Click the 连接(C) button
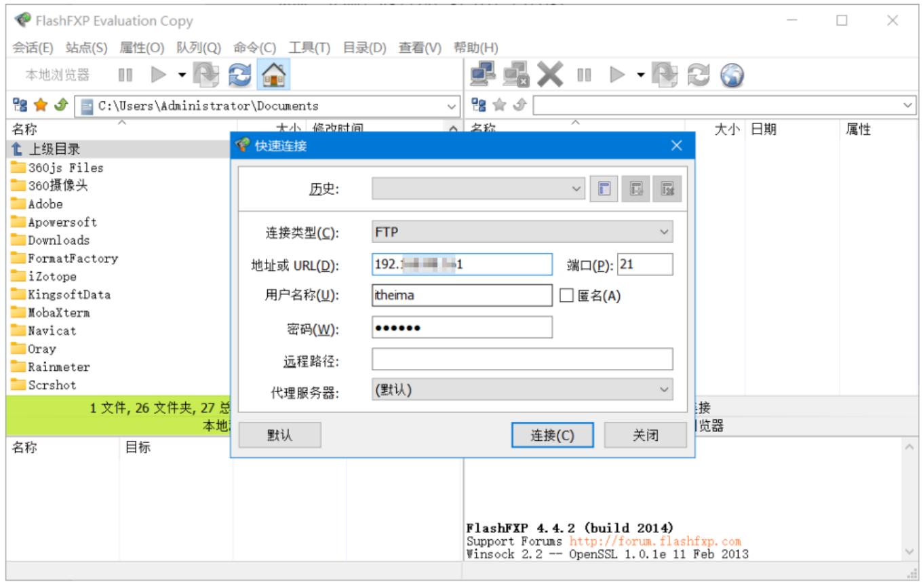The width and height of the screenshot is (923, 582). coord(552,435)
